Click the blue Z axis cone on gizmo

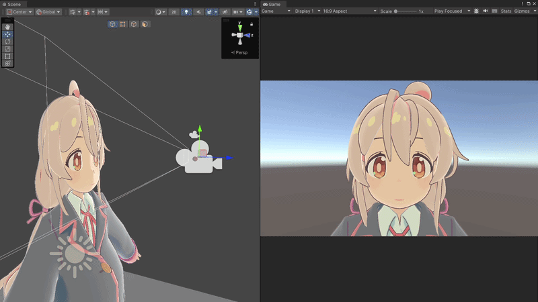[x=247, y=35]
